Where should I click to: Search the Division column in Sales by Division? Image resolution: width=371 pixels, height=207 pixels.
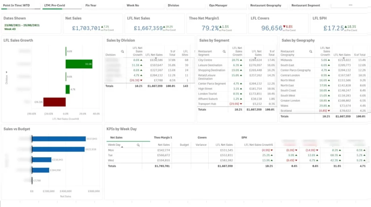pos(122,51)
